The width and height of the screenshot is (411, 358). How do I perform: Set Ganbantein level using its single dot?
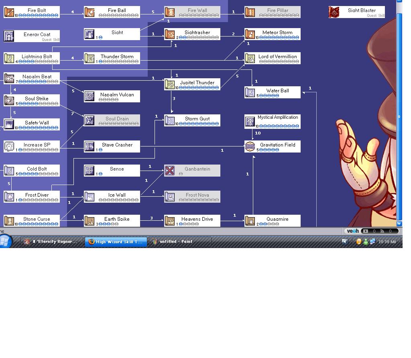(x=181, y=174)
